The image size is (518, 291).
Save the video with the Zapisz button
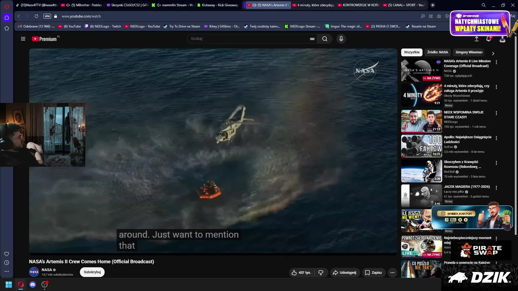[x=373, y=272]
